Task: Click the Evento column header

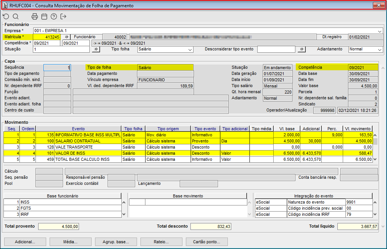Action: (x=78, y=129)
